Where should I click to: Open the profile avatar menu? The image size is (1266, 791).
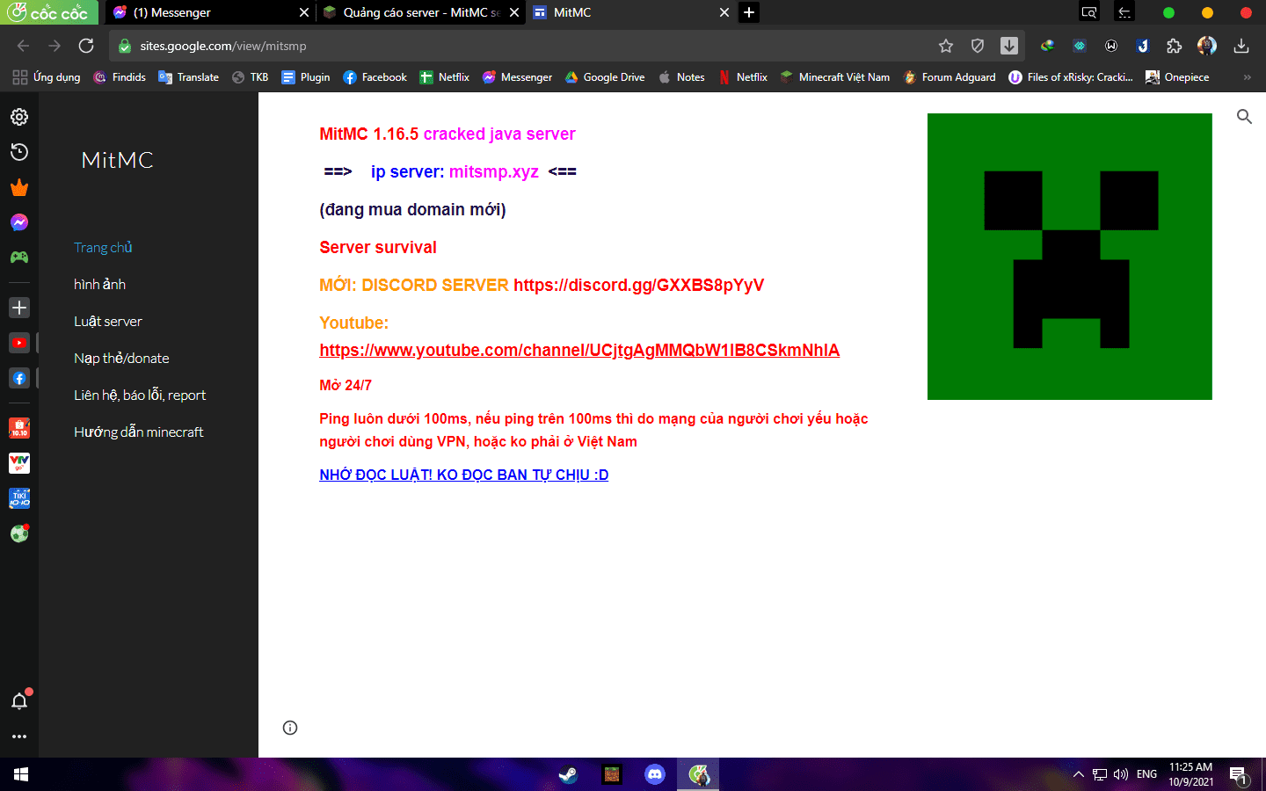pyautogui.click(x=1207, y=46)
